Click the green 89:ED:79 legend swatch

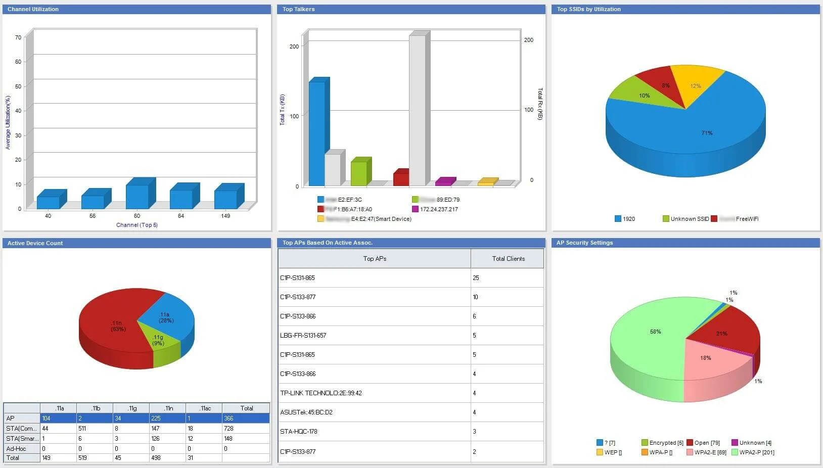coord(415,200)
